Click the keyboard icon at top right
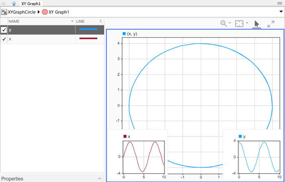Image resolution: width=285 pixels, height=182 pixels. coord(280,3)
